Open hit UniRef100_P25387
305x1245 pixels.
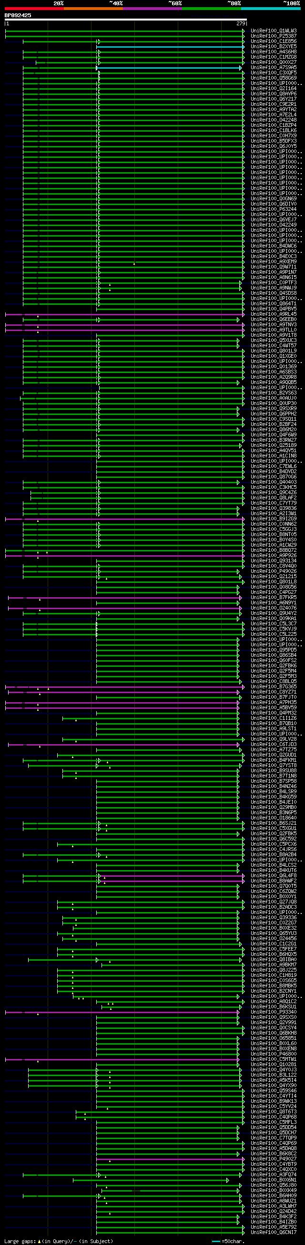[274, 36]
